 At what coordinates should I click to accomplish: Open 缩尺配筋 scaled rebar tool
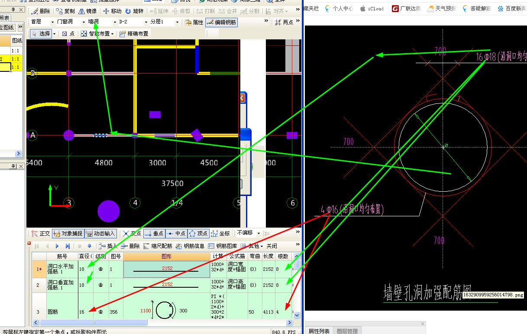[x=158, y=246]
